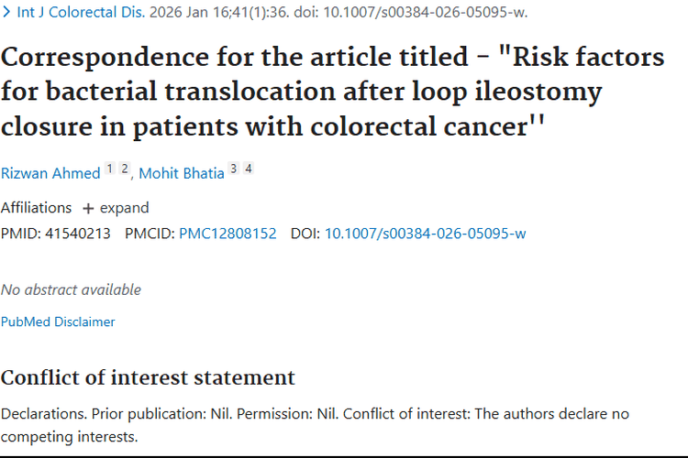
Task: Click the 'No abstract available' text
Action: [x=71, y=289]
